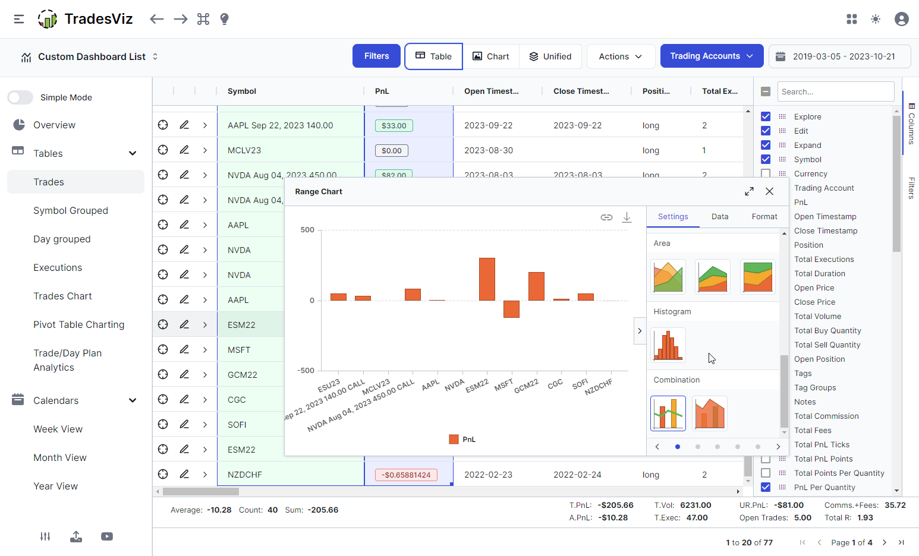This screenshot has height=556, width=919.
Task: Collapse the Tables section chevron
Action: (x=133, y=153)
